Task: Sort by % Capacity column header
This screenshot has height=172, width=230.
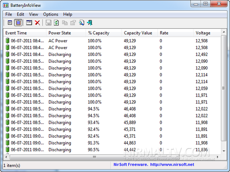Action: (104, 33)
